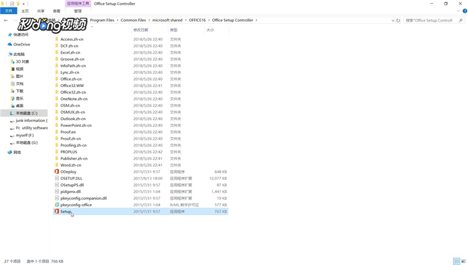Open 桌面 in navigation pane
Screen dimensions: 468x265
[x=20, y=106]
